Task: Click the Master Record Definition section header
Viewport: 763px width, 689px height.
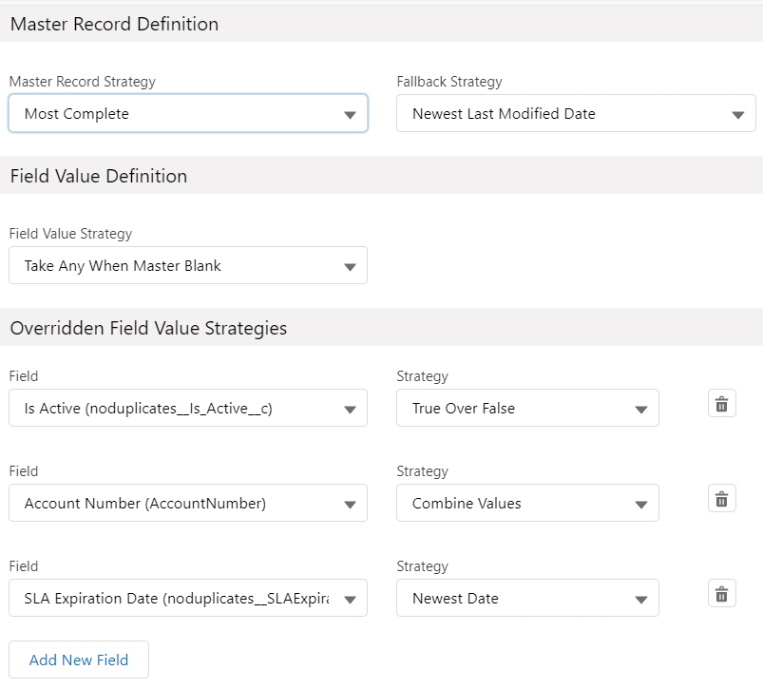Action: pyautogui.click(x=114, y=24)
